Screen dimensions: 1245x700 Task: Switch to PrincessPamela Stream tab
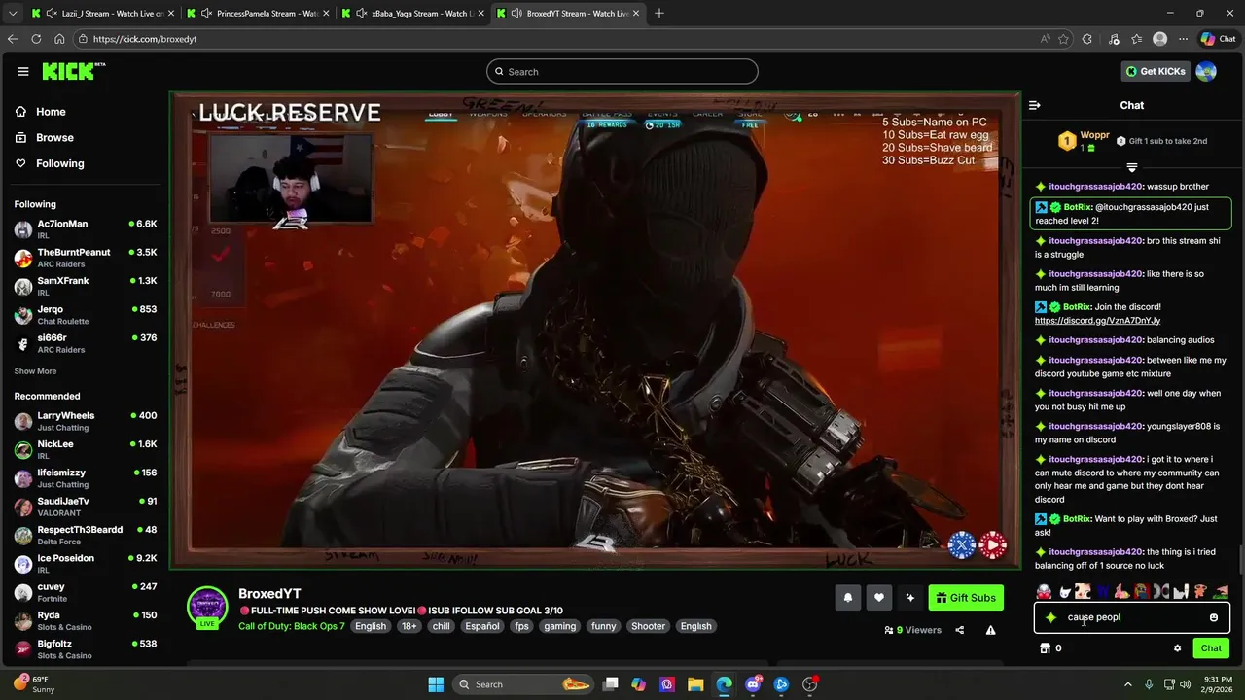click(x=258, y=14)
